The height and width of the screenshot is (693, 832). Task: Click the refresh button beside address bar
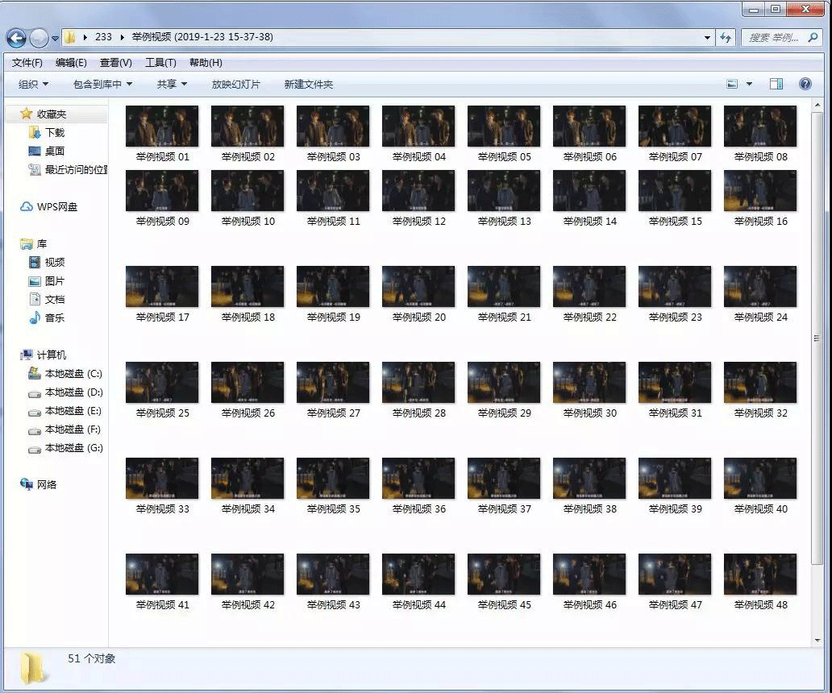pos(726,37)
